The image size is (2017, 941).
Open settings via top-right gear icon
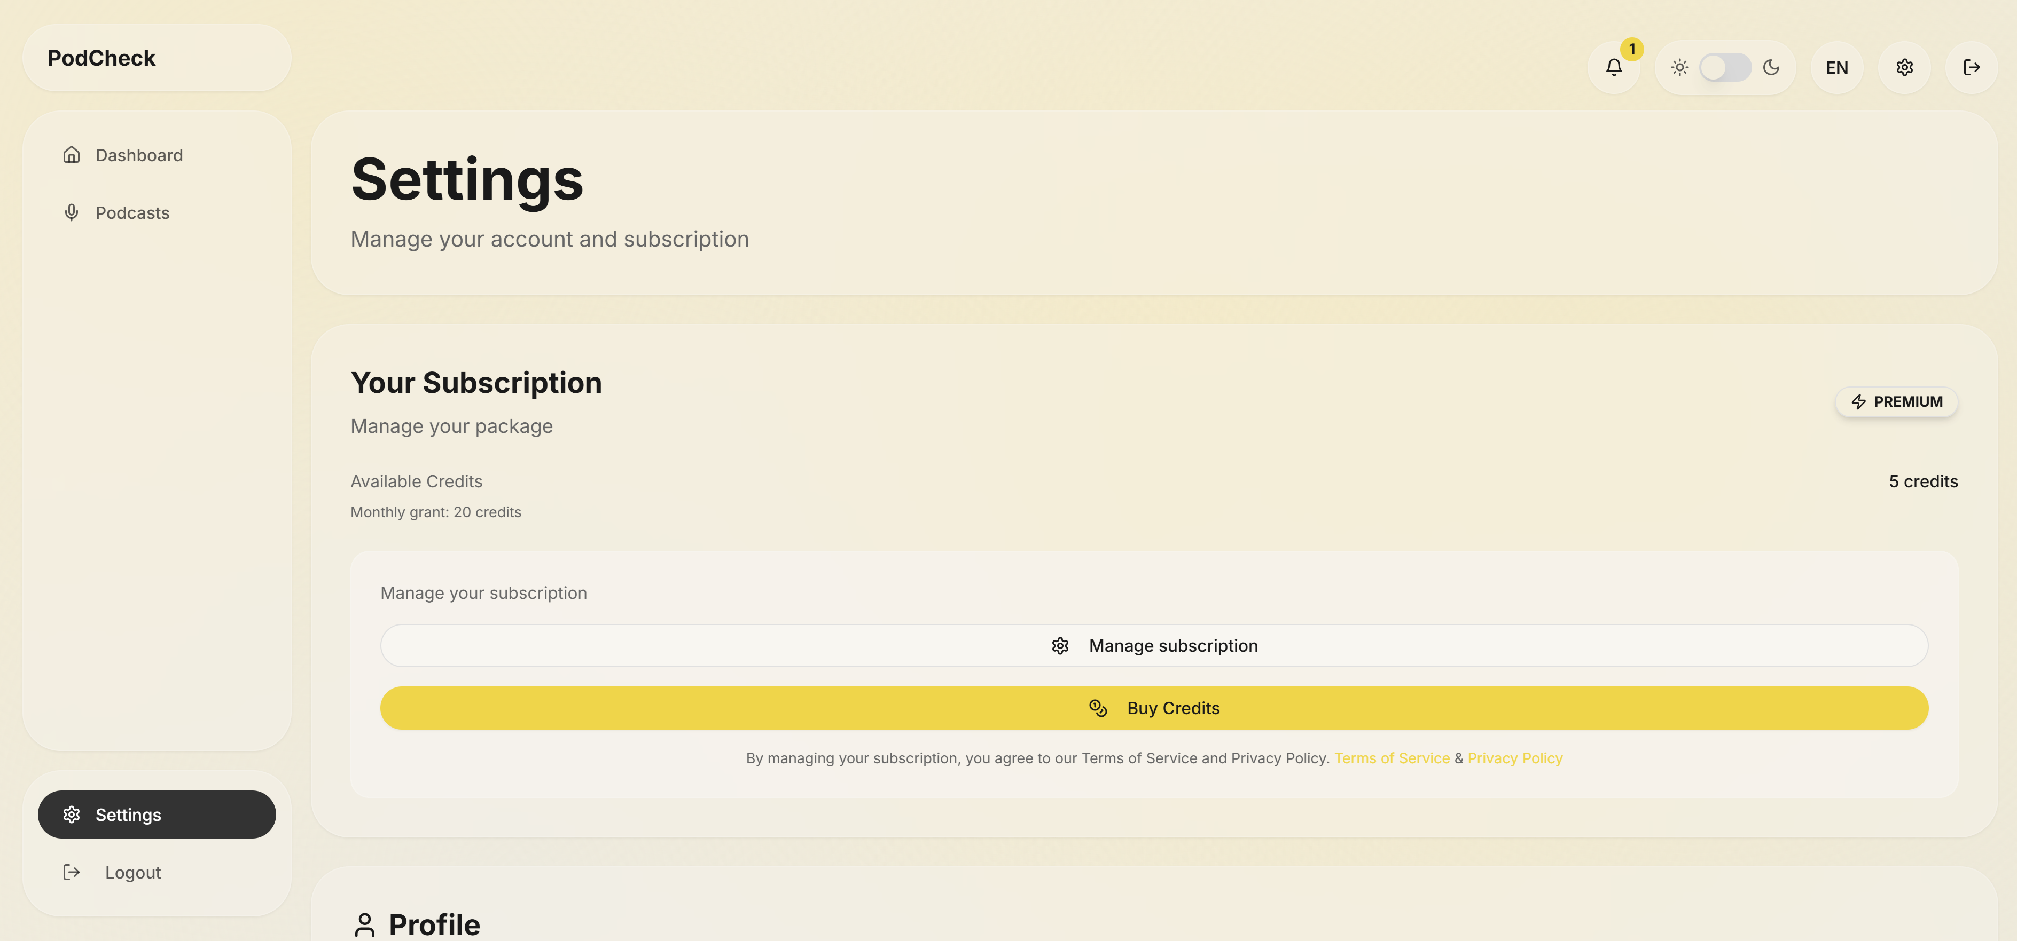[x=1904, y=67]
